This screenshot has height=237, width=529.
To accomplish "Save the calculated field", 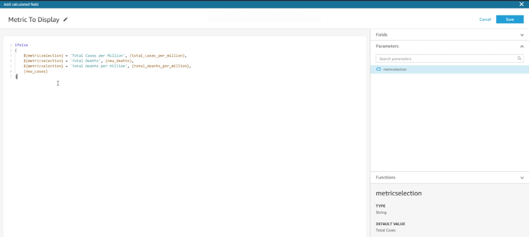I will (510, 19).
